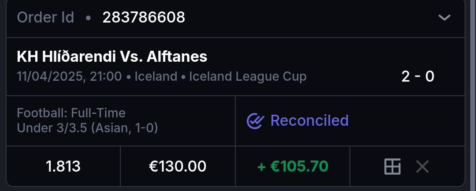Click the 11/04/2025 match date
This screenshot has width=476, height=191.
pyautogui.click(x=51, y=77)
